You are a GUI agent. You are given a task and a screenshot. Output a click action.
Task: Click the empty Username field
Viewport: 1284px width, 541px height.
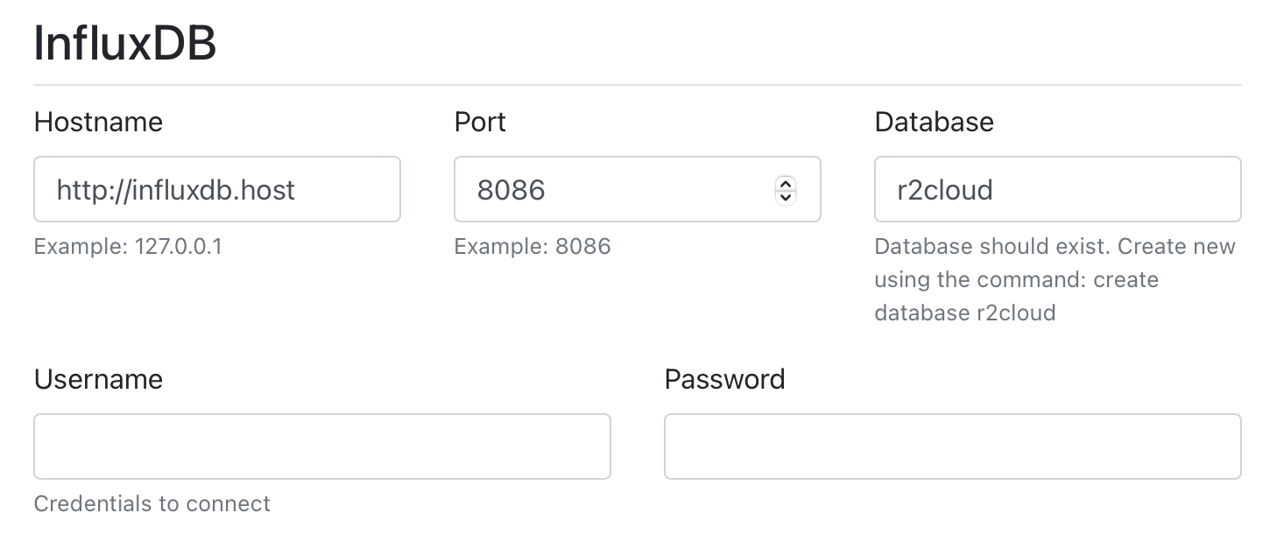pyautogui.click(x=321, y=446)
